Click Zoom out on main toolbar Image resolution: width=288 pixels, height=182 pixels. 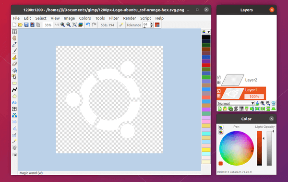click(x=69, y=25)
